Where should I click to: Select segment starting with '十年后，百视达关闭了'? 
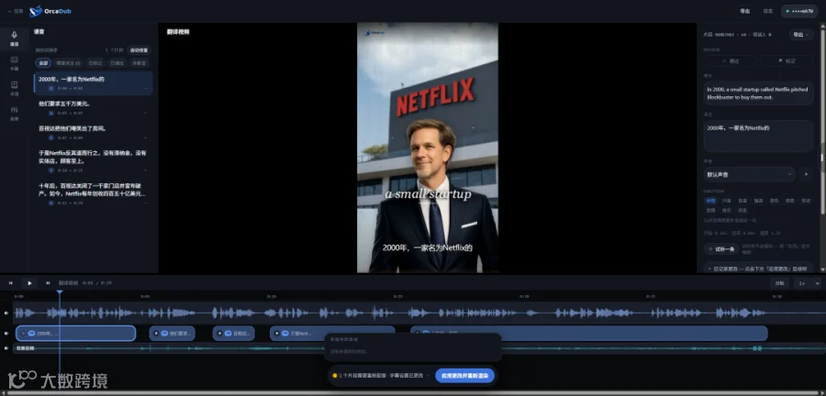[94, 193]
